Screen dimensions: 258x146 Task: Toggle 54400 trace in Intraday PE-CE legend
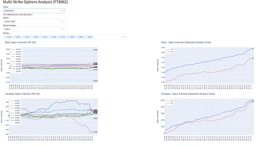(x=15, y=108)
